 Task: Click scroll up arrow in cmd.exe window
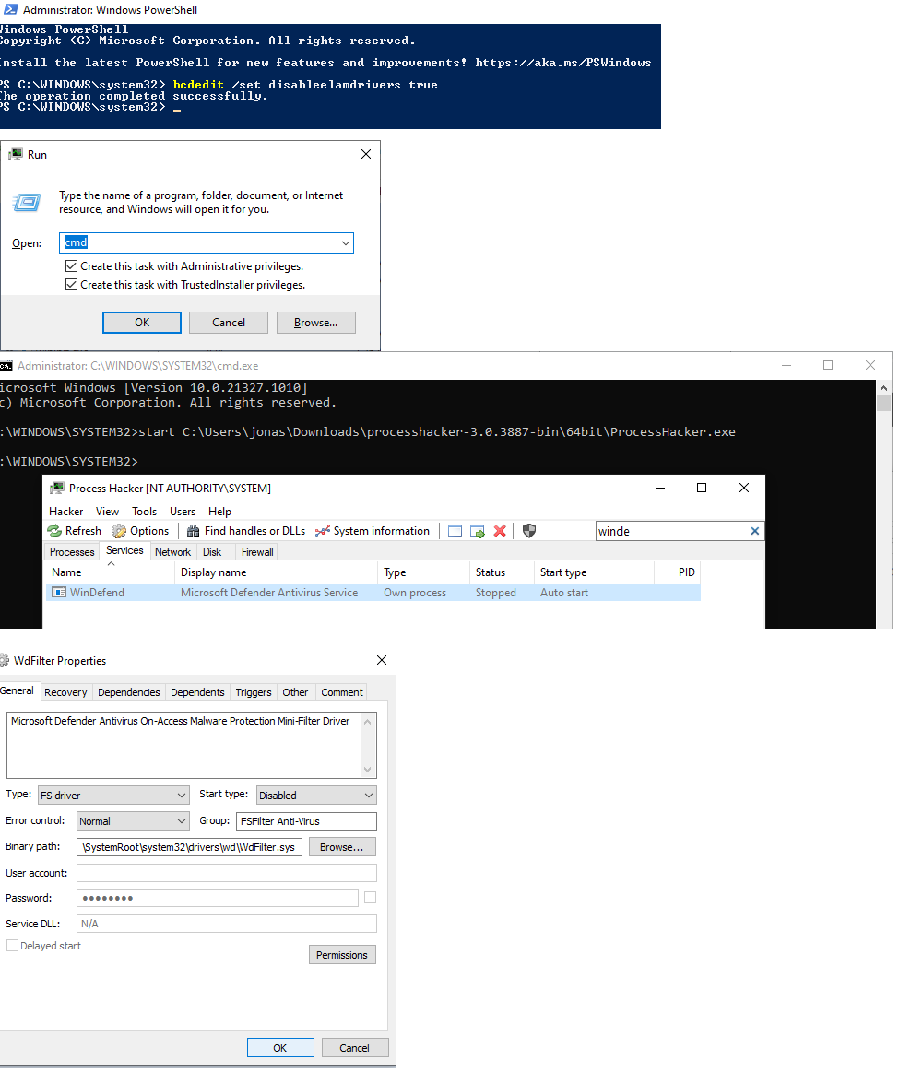[x=883, y=388]
